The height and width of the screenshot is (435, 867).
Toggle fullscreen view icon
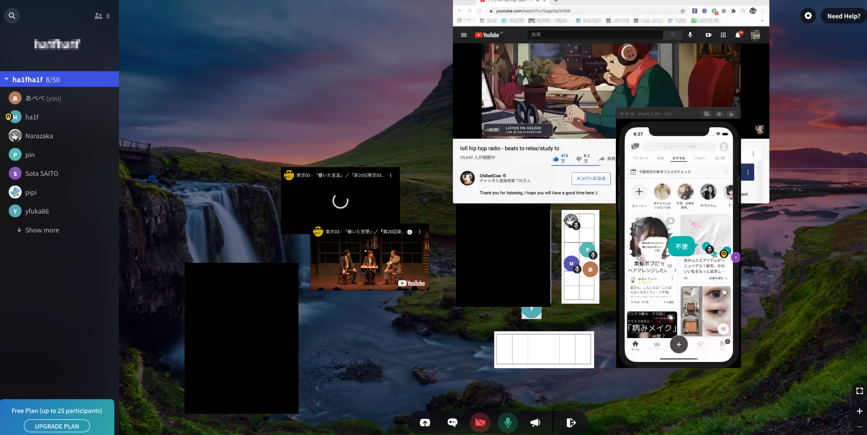coord(859,391)
